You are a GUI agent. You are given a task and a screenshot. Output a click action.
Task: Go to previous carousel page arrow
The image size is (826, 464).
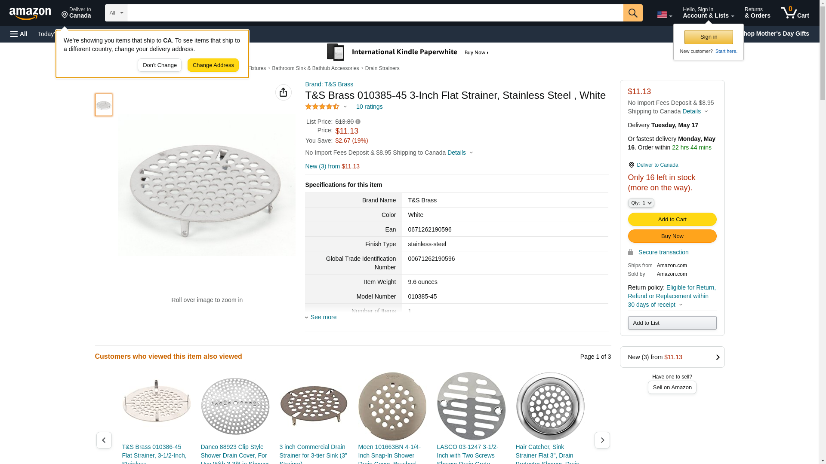coord(104,440)
